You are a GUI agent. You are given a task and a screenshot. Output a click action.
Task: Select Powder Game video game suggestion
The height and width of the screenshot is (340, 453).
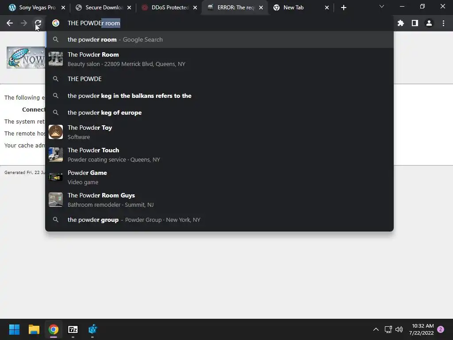click(x=219, y=177)
